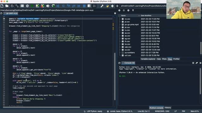Interrupt the kernel with the stop square
Viewport: 202px width, 113px height.
[x=193, y=63]
